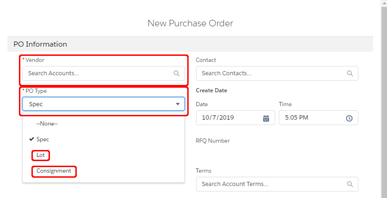Screen dimensions: 387x198
Task: Click into the Search Contacts field
Action: 272,73
